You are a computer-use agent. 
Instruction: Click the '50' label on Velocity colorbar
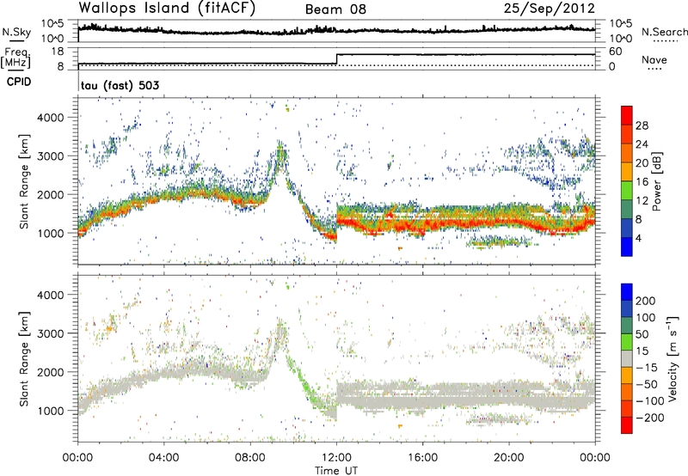click(x=642, y=334)
